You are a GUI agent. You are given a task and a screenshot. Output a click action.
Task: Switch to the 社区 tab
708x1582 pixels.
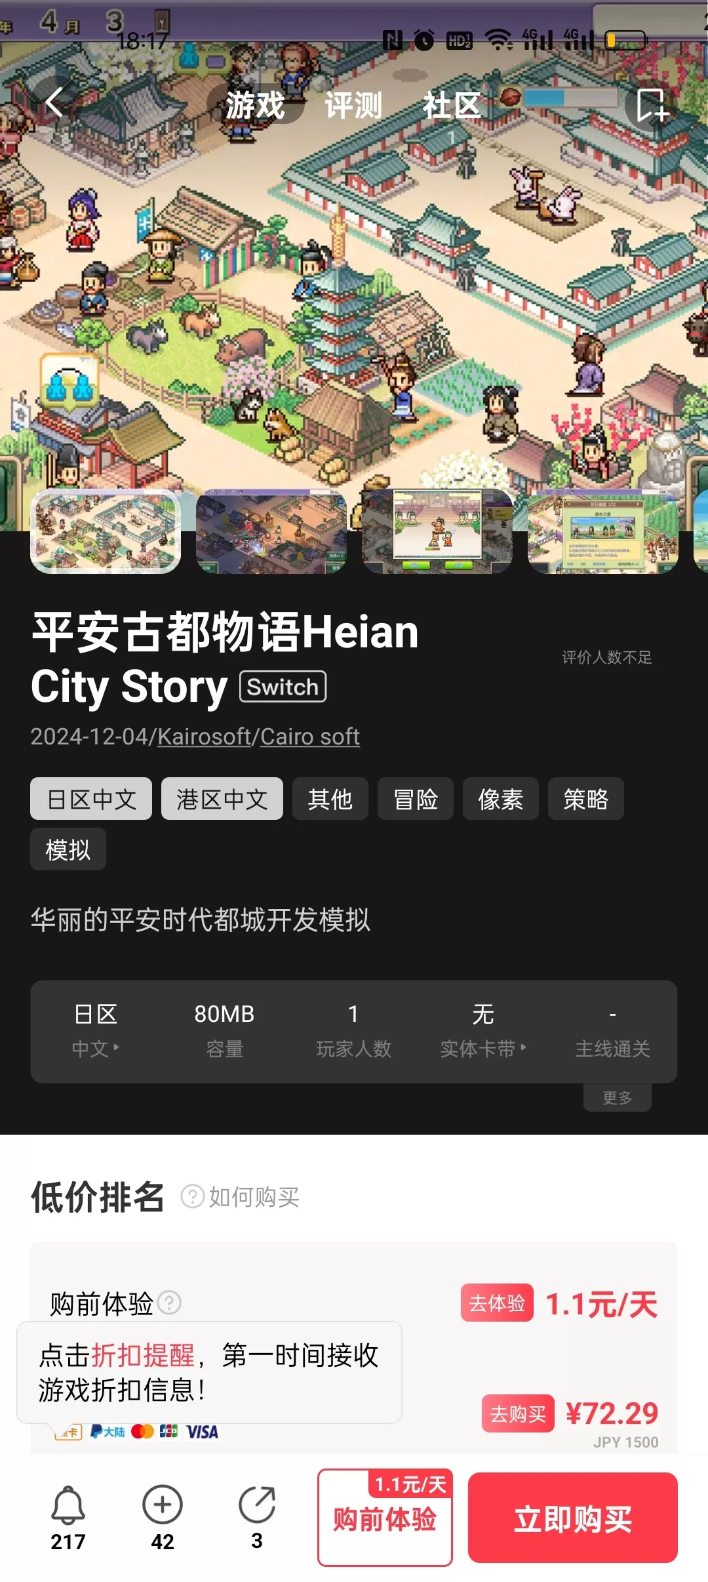coord(452,105)
